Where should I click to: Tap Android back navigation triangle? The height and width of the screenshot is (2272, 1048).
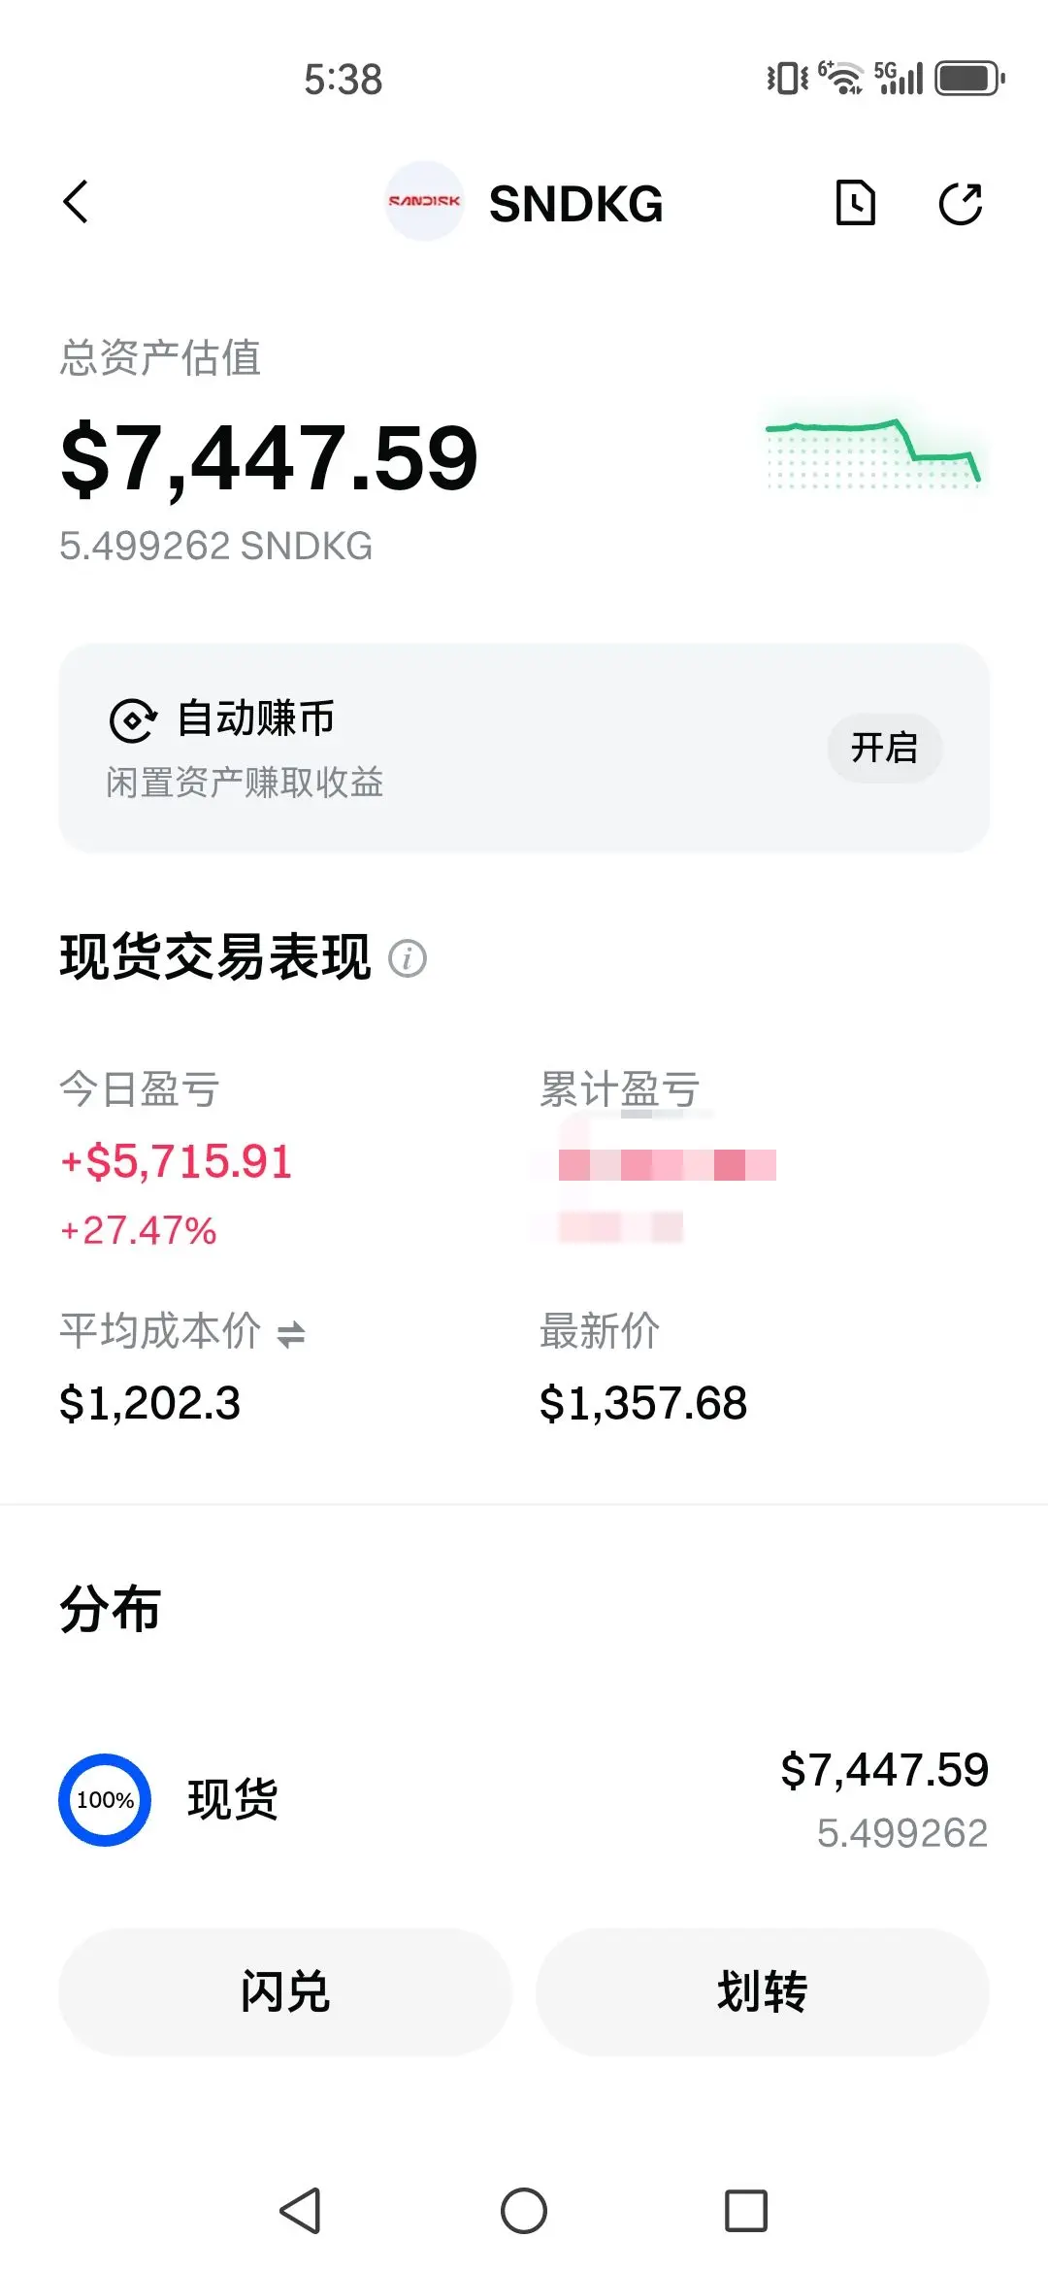coord(299,2211)
